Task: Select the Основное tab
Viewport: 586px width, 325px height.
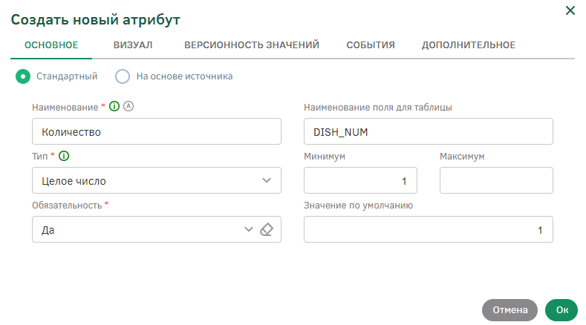Action: point(51,45)
